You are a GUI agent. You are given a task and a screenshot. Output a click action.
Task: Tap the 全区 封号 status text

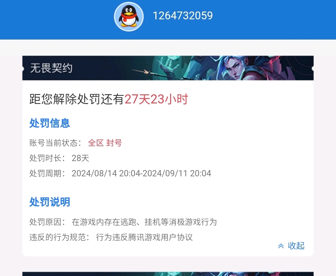tap(105, 143)
